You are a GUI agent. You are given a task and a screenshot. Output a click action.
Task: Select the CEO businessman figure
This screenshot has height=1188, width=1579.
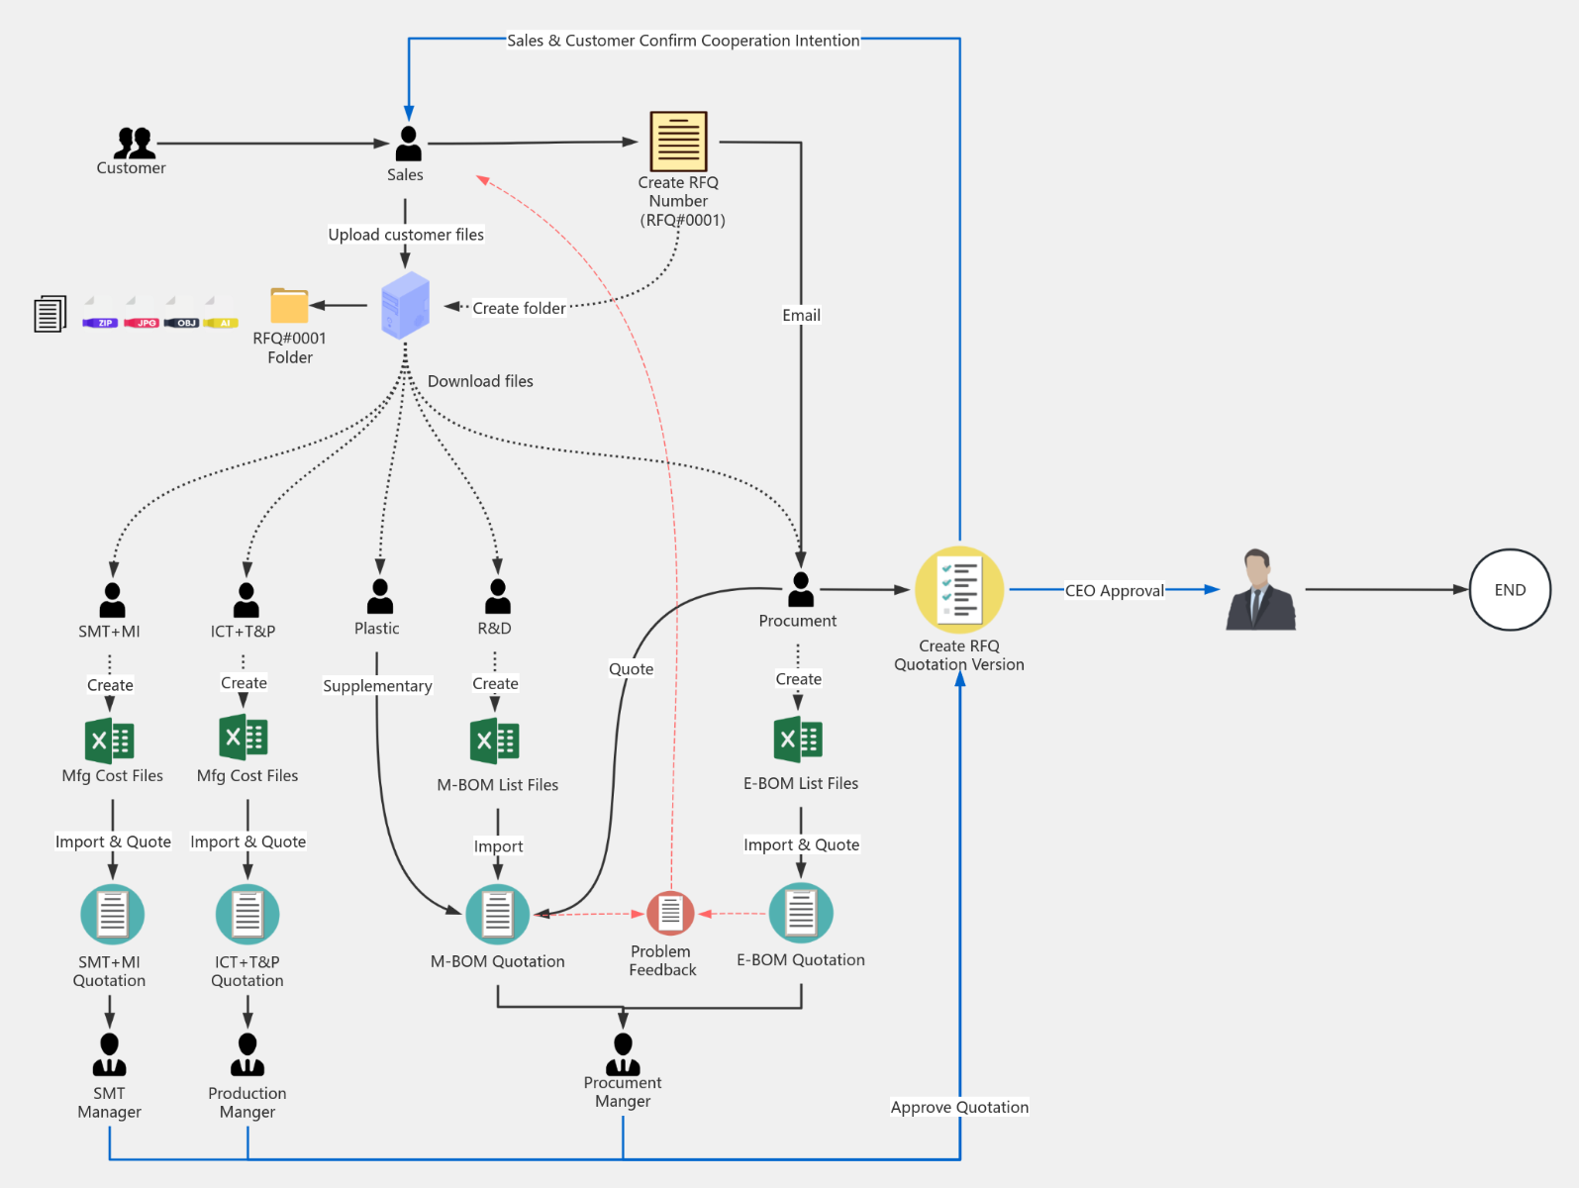coord(1259,590)
